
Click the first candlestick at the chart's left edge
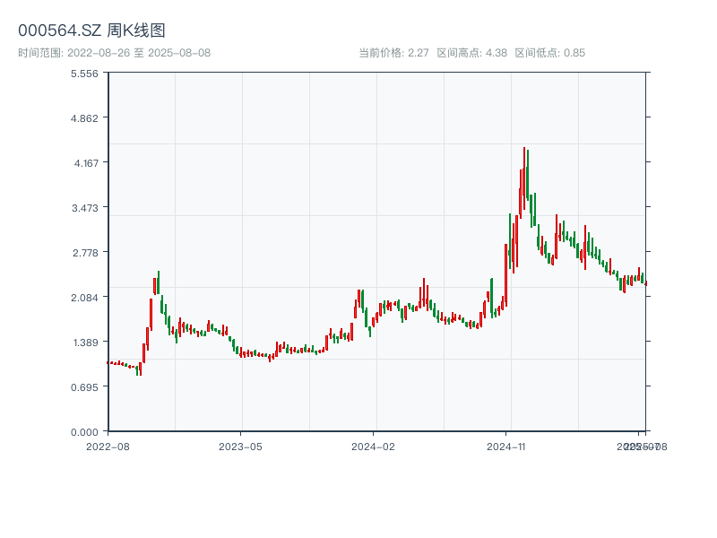[x=108, y=362]
